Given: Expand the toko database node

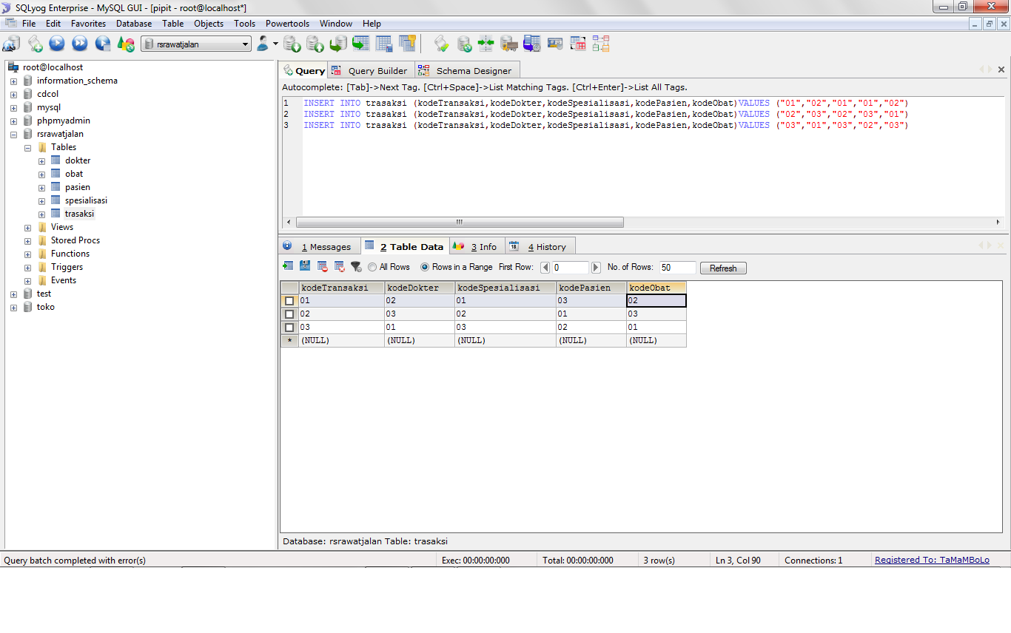Looking at the screenshot, I should [x=13, y=308].
